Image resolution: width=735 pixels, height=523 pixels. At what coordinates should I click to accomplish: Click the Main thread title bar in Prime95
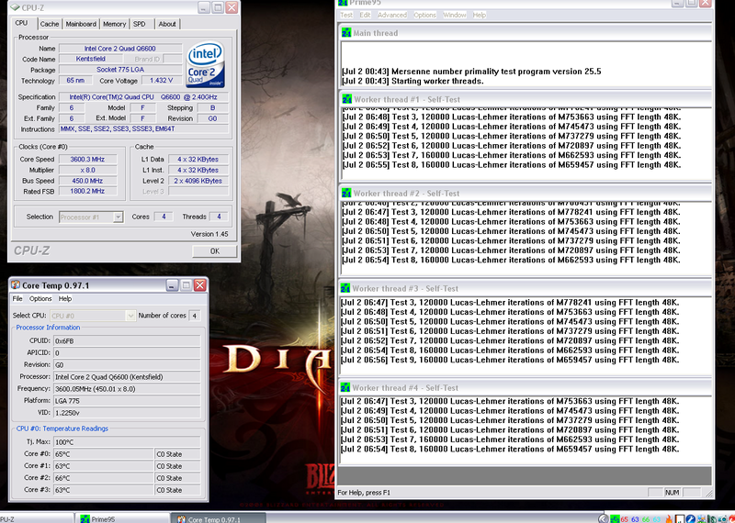pyautogui.click(x=525, y=33)
